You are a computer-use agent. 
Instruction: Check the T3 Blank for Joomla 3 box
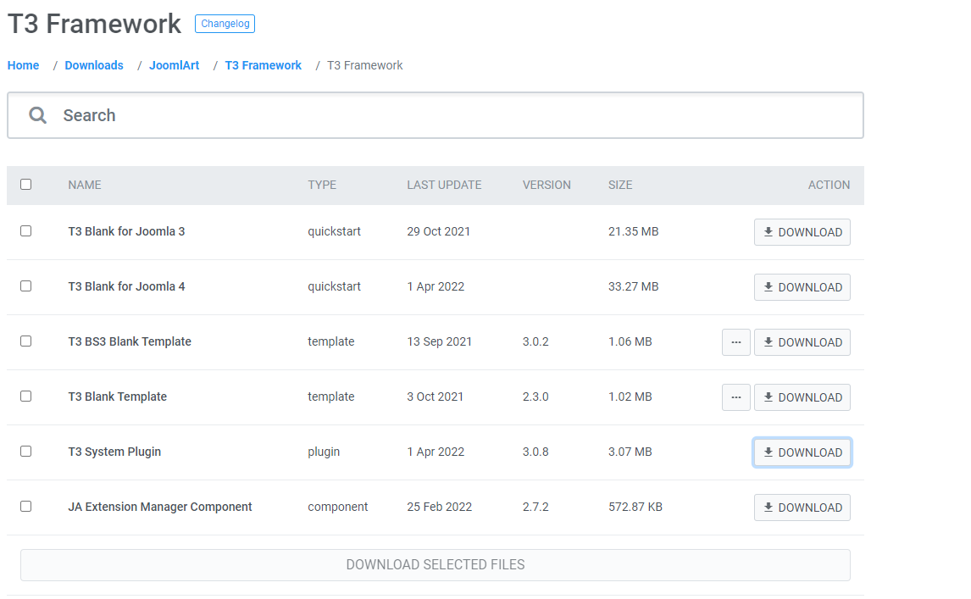click(x=26, y=231)
